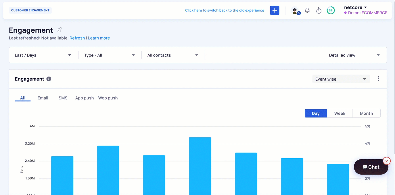The width and height of the screenshot is (395, 195).
Task: Switch to the App push tab
Action: point(85,98)
